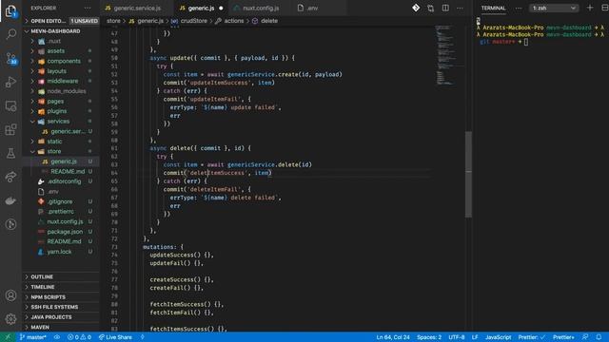Click the source control diamond icon in editor toolbar

coord(416,8)
